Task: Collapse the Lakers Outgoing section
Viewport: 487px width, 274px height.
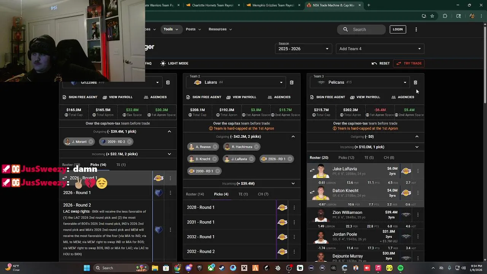Action: [x=293, y=137]
